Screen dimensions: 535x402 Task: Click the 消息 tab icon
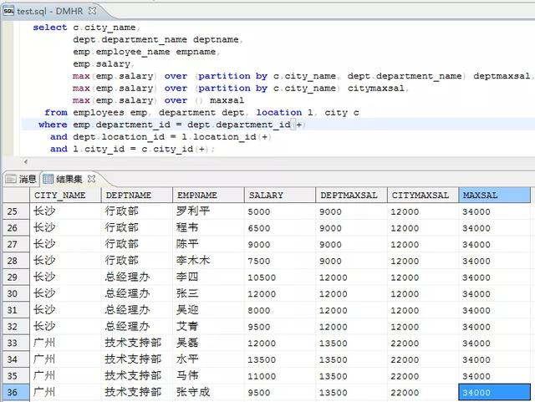[x=11, y=179]
